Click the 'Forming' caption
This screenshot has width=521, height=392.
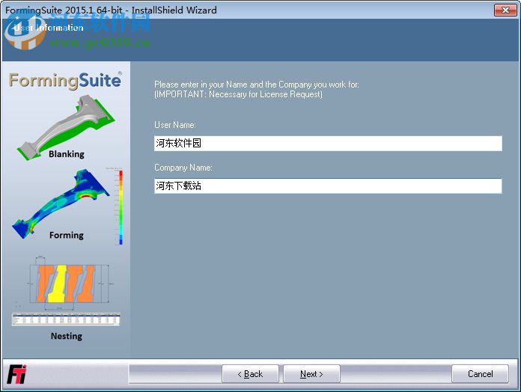point(67,235)
